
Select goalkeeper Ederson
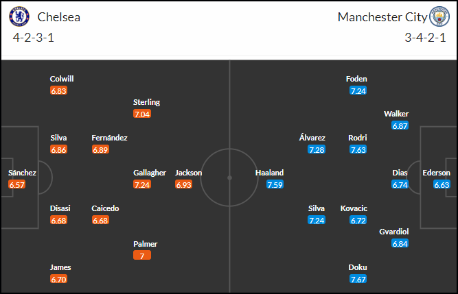coord(437,173)
